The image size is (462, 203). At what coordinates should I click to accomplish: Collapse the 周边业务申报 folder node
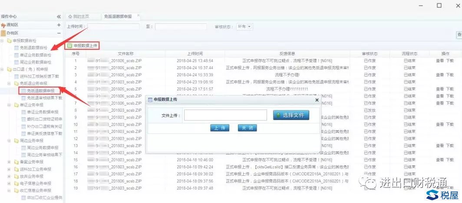click(9, 140)
